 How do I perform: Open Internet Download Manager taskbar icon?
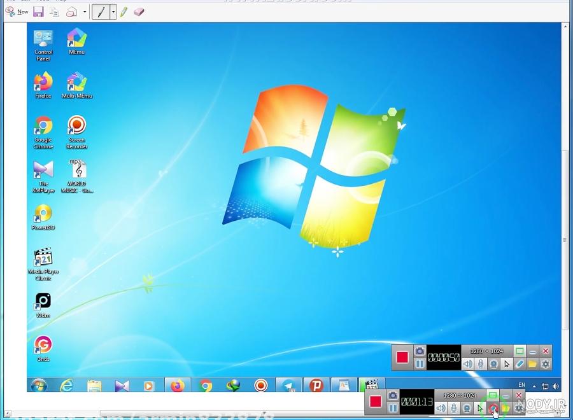233,386
